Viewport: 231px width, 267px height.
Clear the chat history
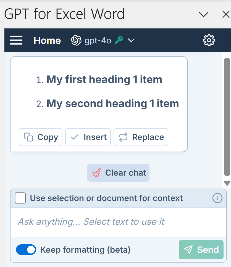118,173
